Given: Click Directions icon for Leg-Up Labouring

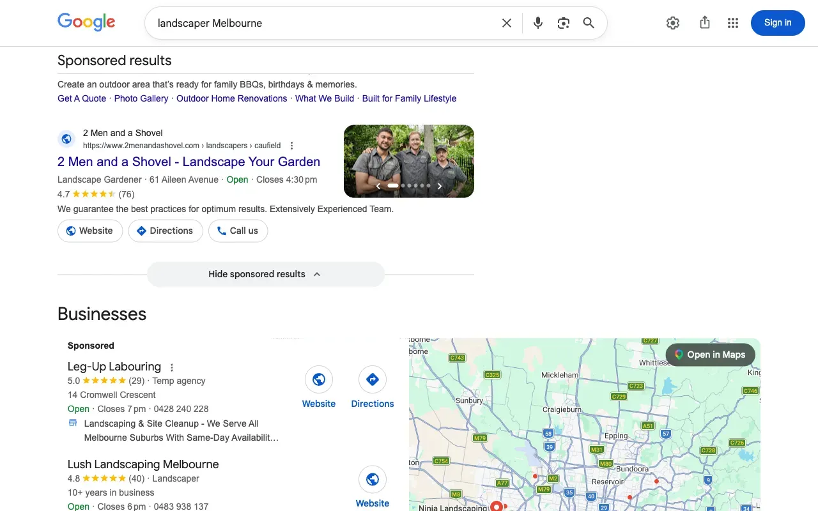Looking at the screenshot, I should click(373, 380).
